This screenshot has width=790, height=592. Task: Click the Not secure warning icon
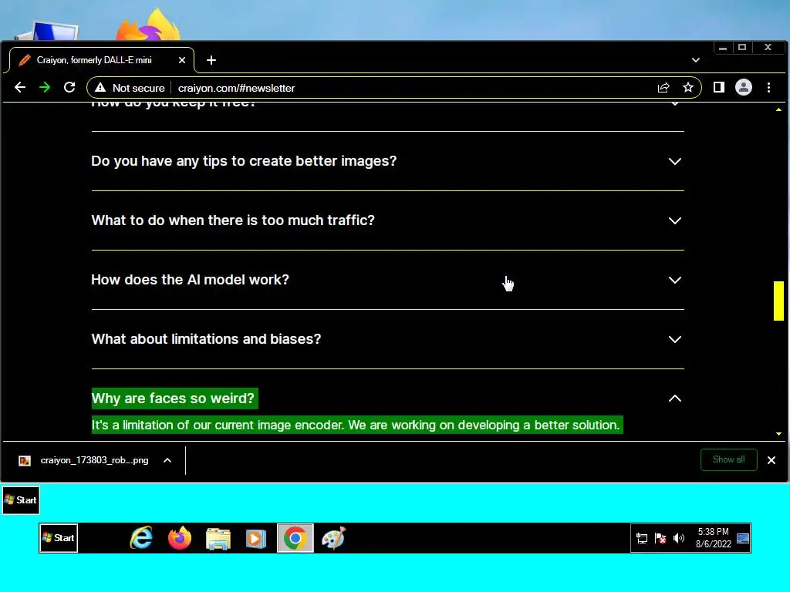tap(100, 88)
